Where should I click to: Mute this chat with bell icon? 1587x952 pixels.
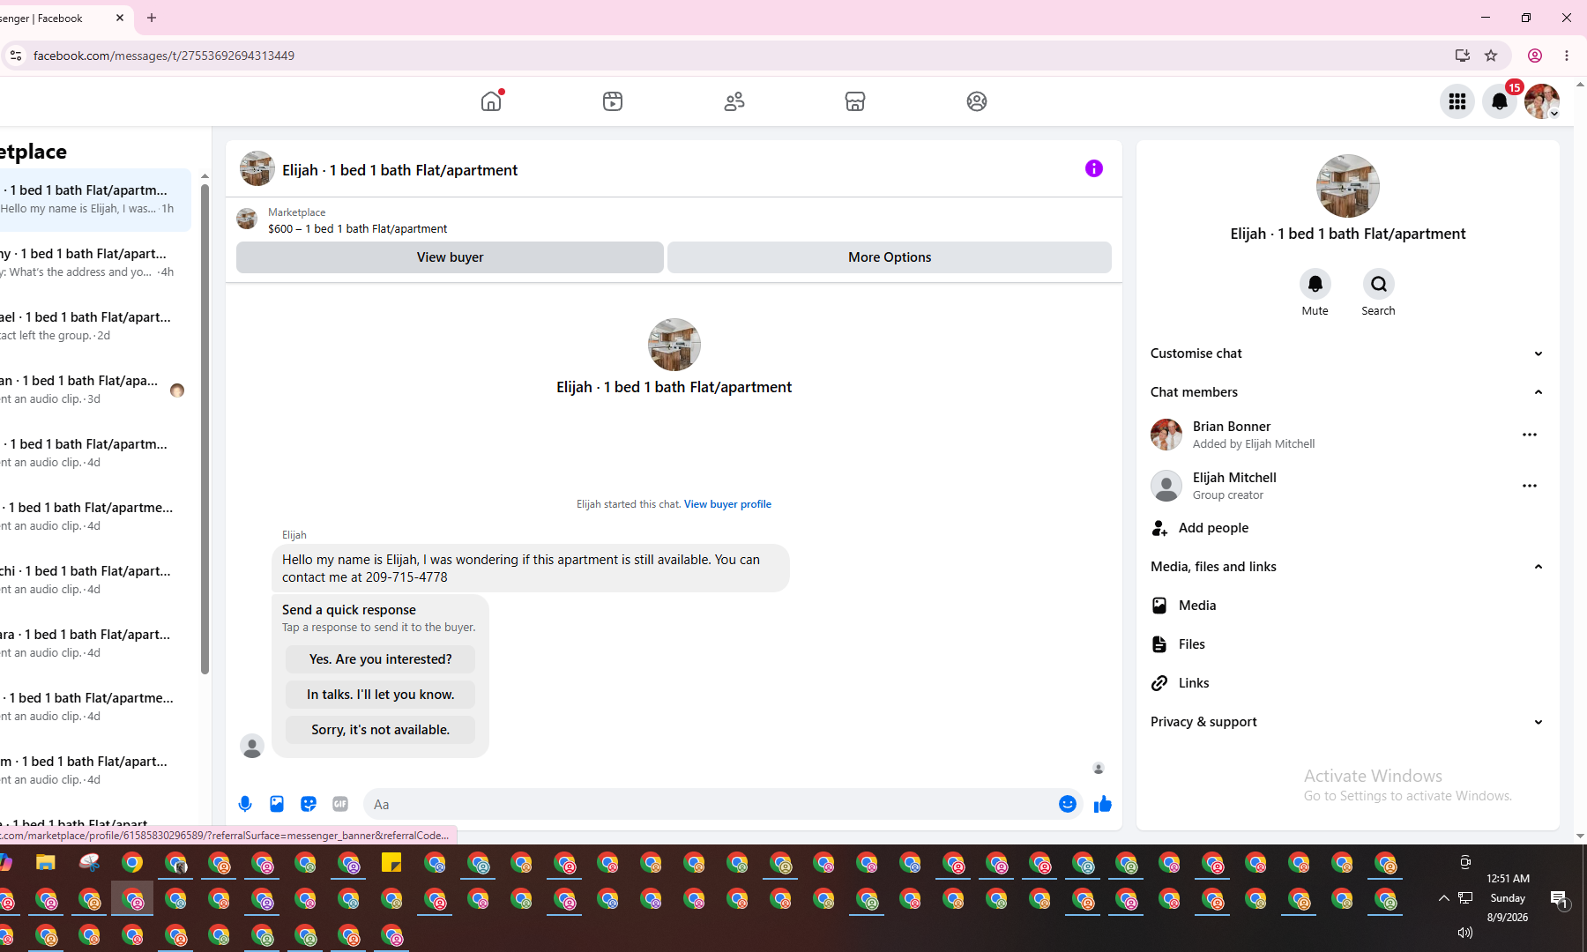[1315, 284]
